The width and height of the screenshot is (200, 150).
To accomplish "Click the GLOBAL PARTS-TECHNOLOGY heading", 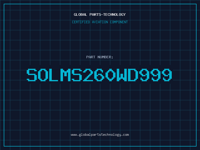I will 100,14.
